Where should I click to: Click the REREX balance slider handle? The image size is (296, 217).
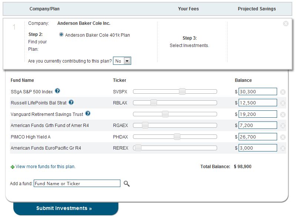coord(138,148)
